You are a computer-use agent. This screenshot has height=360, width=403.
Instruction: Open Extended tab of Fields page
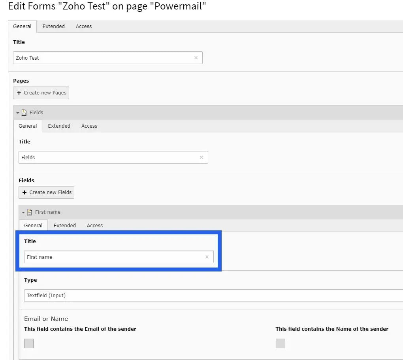[x=59, y=126]
